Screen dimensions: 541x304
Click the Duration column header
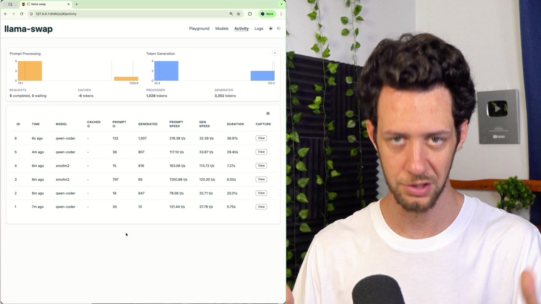click(x=235, y=124)
